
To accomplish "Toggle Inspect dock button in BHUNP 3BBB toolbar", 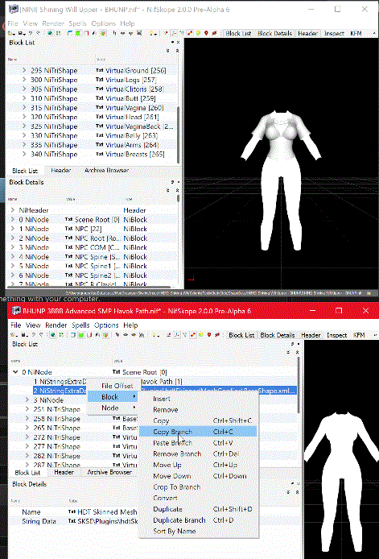I will (337, 335).
